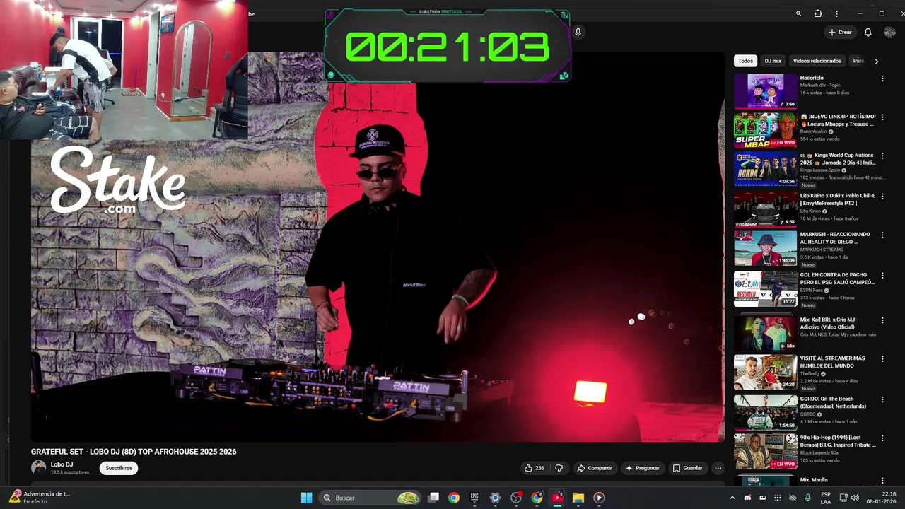Open the Lito Kirino x Duki video
The image size is (905, 509).
(765, 209)
